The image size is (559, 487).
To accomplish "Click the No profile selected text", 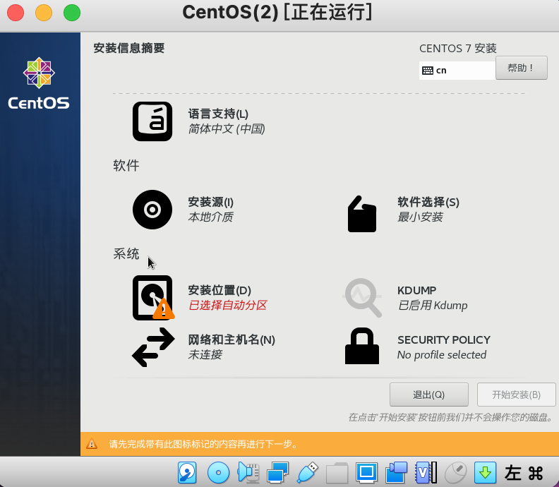I will click(x=442, y=355).
